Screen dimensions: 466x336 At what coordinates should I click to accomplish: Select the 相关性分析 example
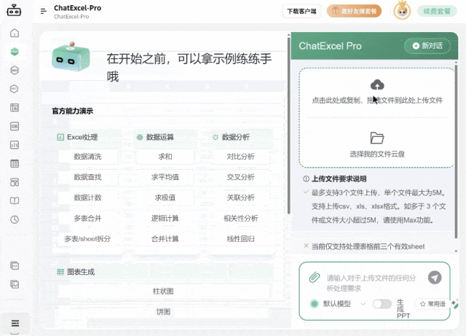[241, 219]
